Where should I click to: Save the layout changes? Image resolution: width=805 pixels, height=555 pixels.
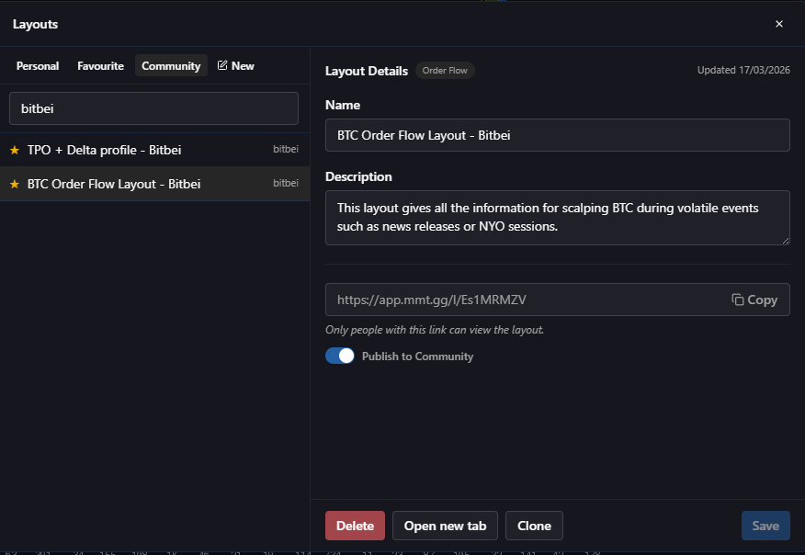(765, 526)
